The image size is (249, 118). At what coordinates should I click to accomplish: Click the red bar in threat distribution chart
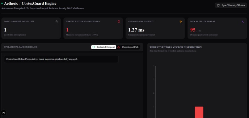pyautogui.click(x=199, y=112)
